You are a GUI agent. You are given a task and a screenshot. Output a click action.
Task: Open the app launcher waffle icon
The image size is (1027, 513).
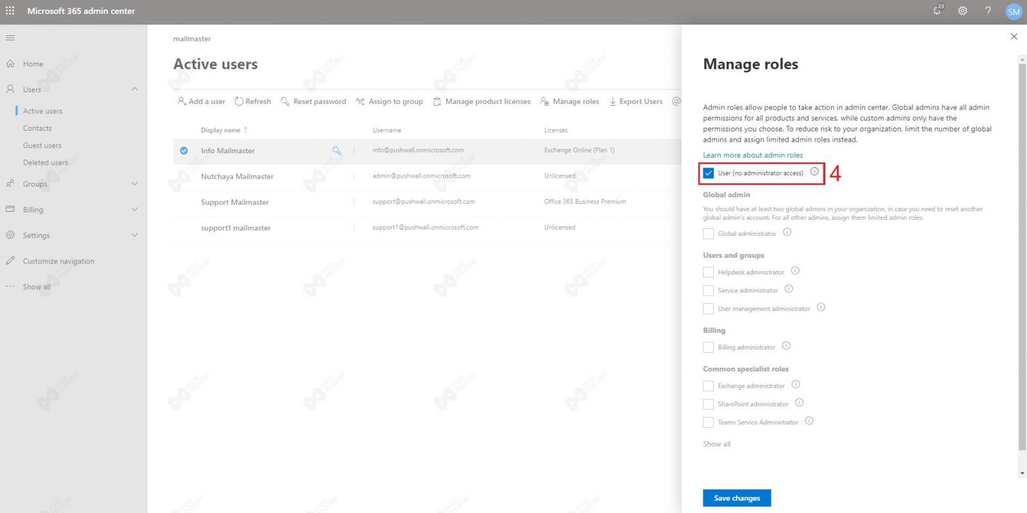(x=10, y=11)
